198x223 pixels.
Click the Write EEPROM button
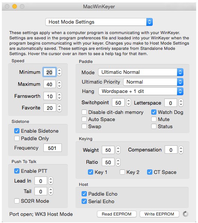click(x=159, y=214)
